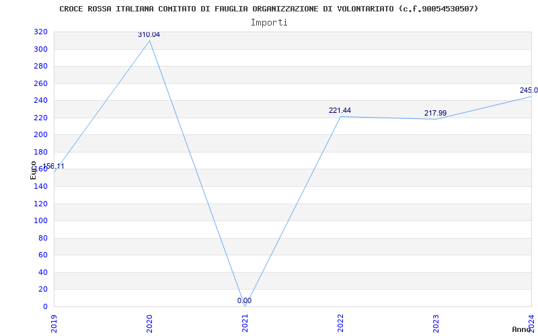Click the Importi subtitle
The height and width of the screenshot is (336, 538).
[269, 23]
